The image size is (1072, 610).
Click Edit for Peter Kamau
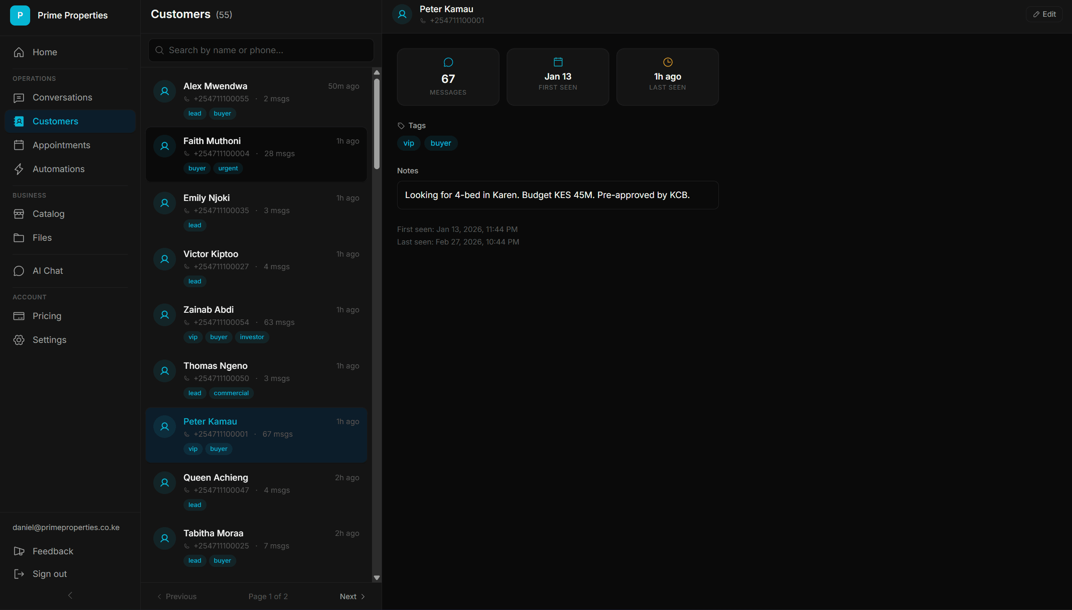(1044, 14)
